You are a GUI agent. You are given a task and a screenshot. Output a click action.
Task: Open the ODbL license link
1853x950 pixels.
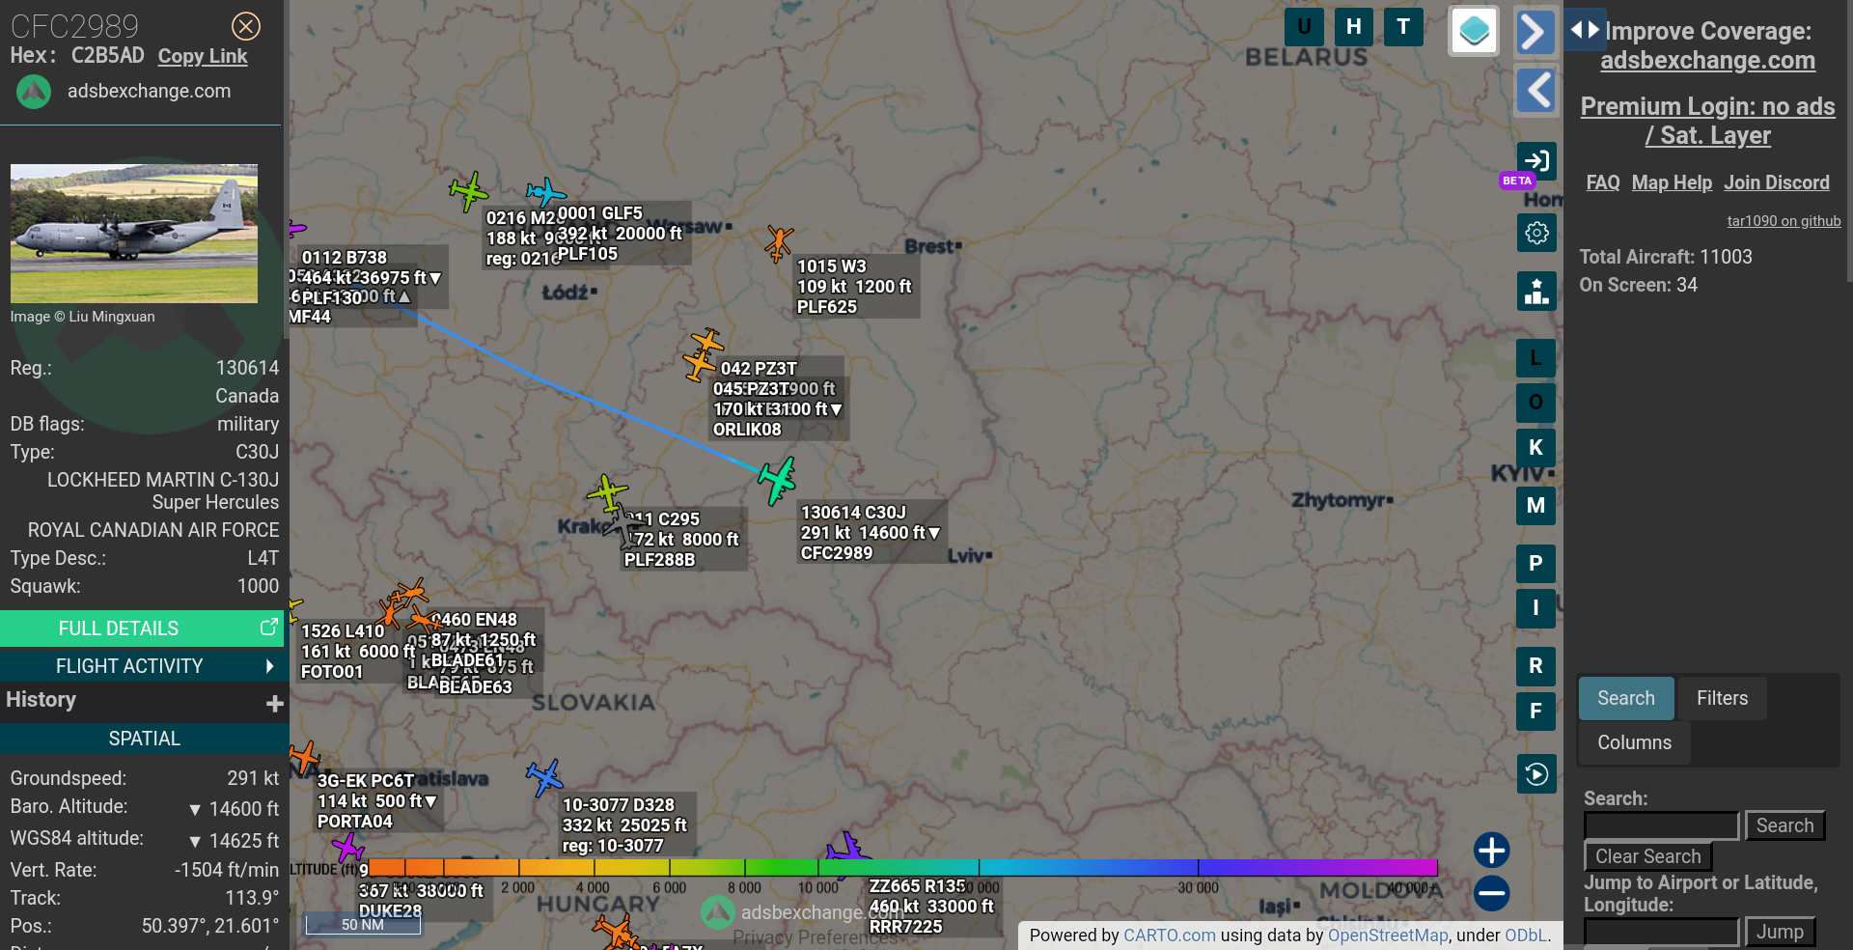pyautogui.click(x=1526, y=935)
